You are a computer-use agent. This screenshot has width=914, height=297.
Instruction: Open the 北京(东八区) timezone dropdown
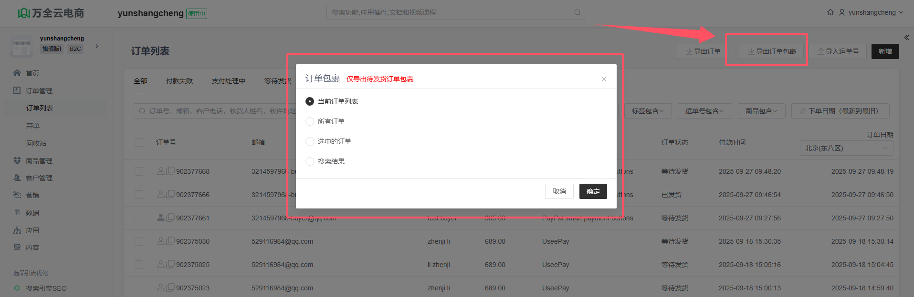pyautogui.click(x=846, y=148)
